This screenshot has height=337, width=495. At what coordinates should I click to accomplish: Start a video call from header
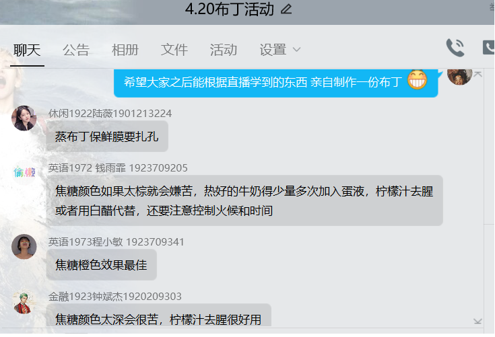click(489, 48)
